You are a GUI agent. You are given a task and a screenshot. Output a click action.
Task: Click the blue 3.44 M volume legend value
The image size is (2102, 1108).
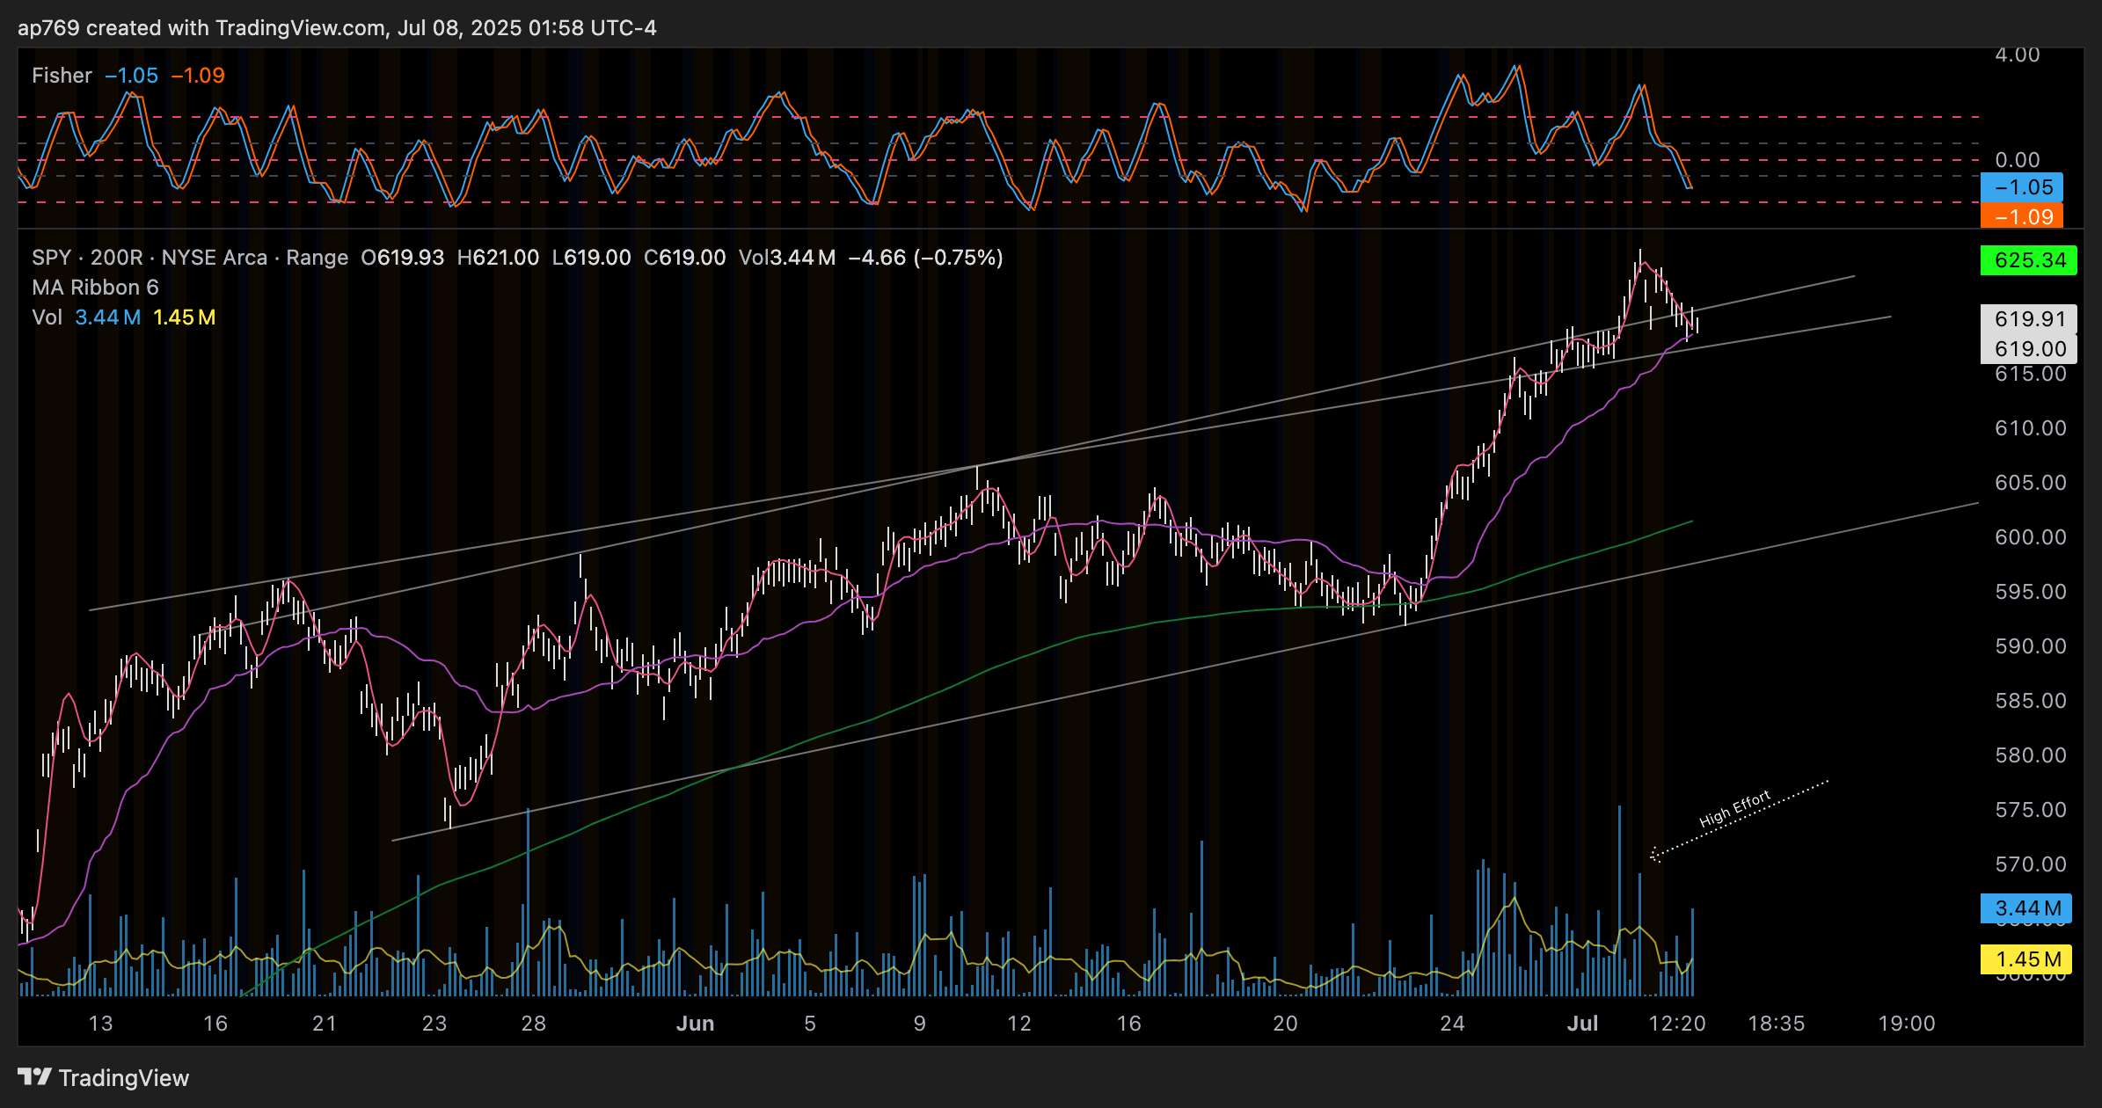click(x=107, y=317)
